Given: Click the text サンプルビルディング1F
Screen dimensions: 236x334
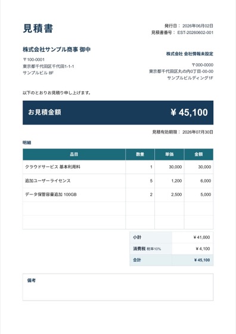Looking at the screenshot, I should click(190, 78).
